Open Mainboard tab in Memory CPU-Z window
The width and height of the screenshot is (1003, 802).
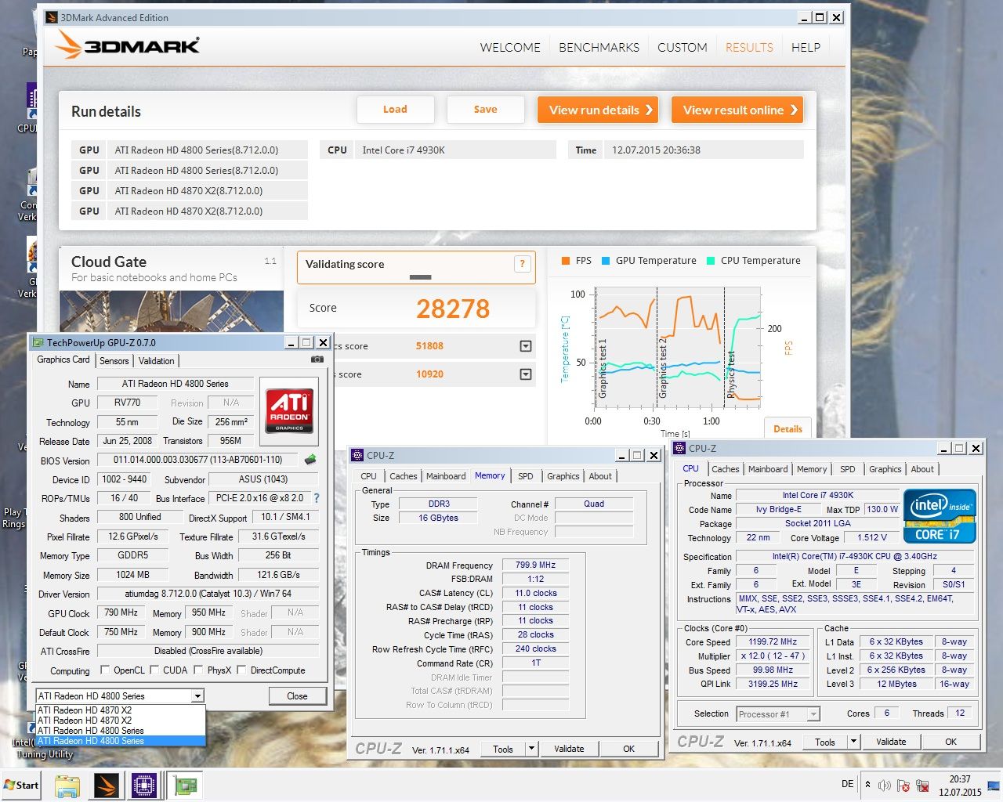(446, 475)
